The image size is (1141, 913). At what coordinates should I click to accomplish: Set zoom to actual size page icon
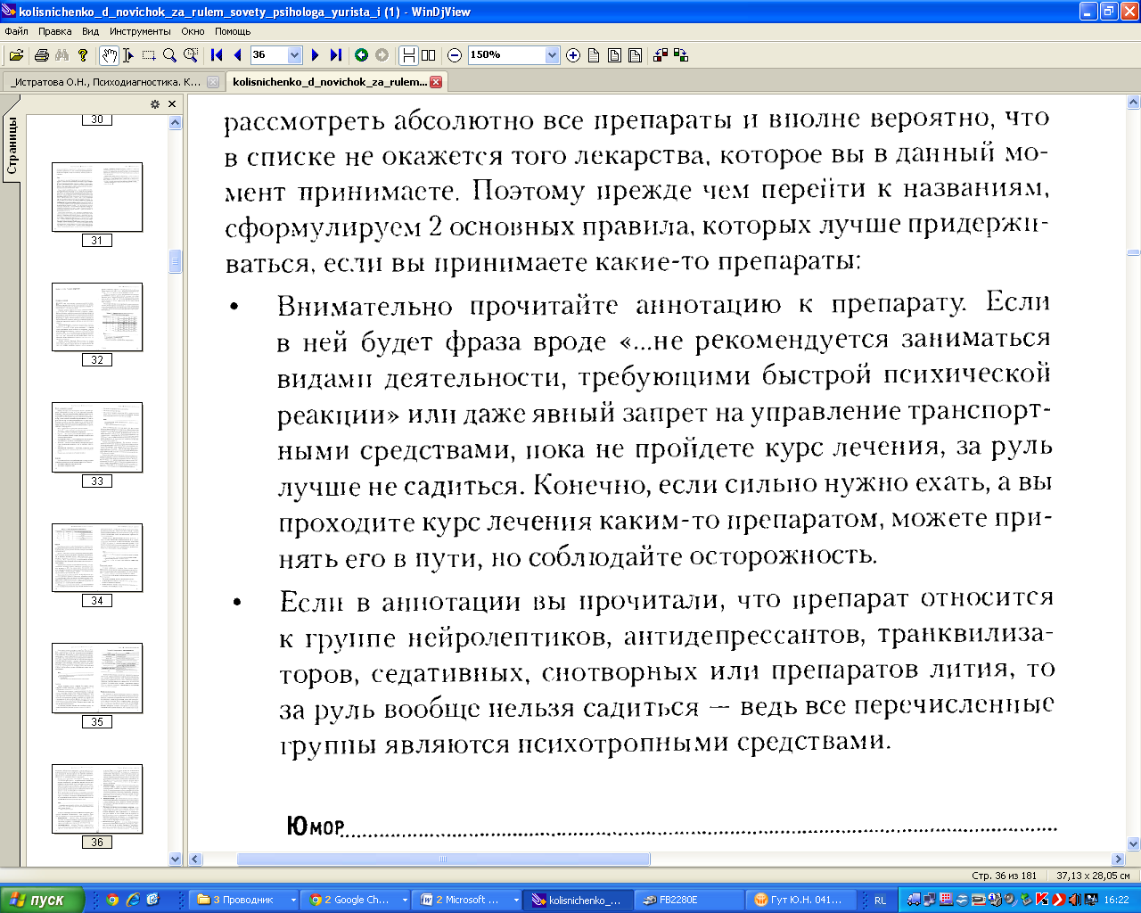(x=594, y=55)
